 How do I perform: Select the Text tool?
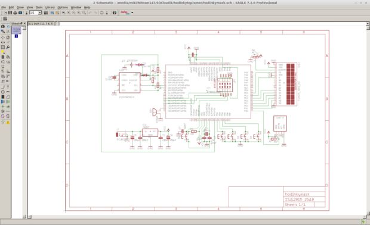(x=8, y=87)
